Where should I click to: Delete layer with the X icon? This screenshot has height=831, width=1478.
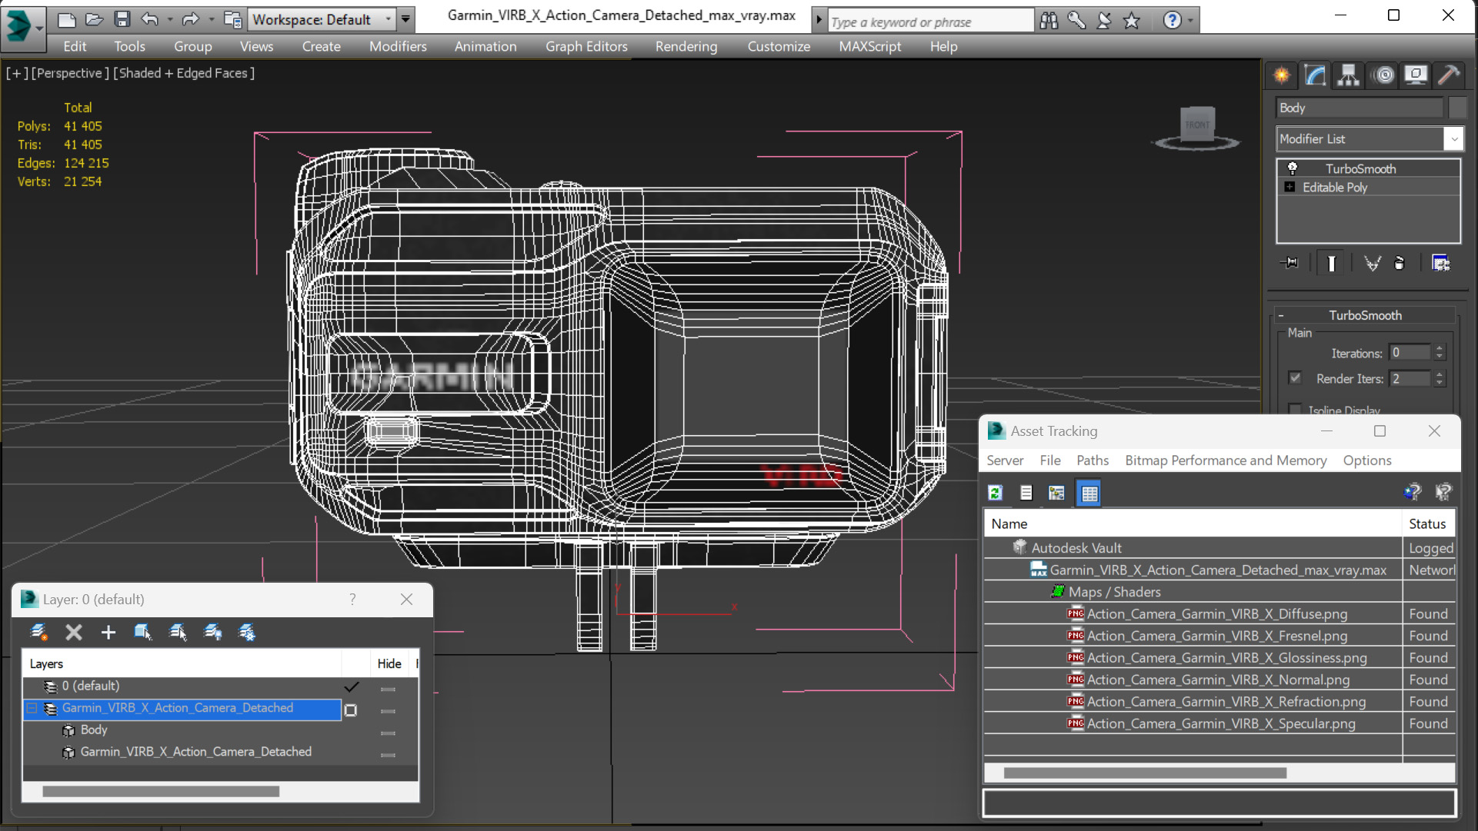[x=73, y=632]
